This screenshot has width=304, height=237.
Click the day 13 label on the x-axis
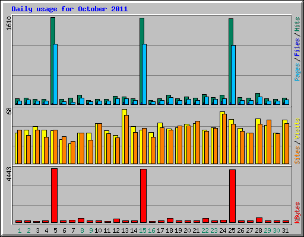tap(125, 230)
